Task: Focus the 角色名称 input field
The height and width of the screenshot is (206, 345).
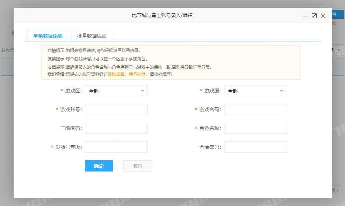Action: click(256, 128)
